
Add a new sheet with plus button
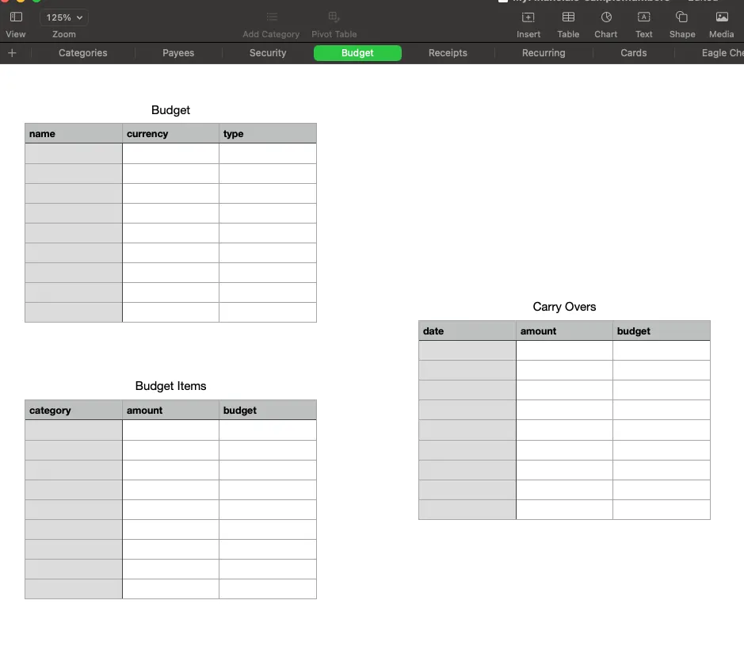tap(12, 53)
